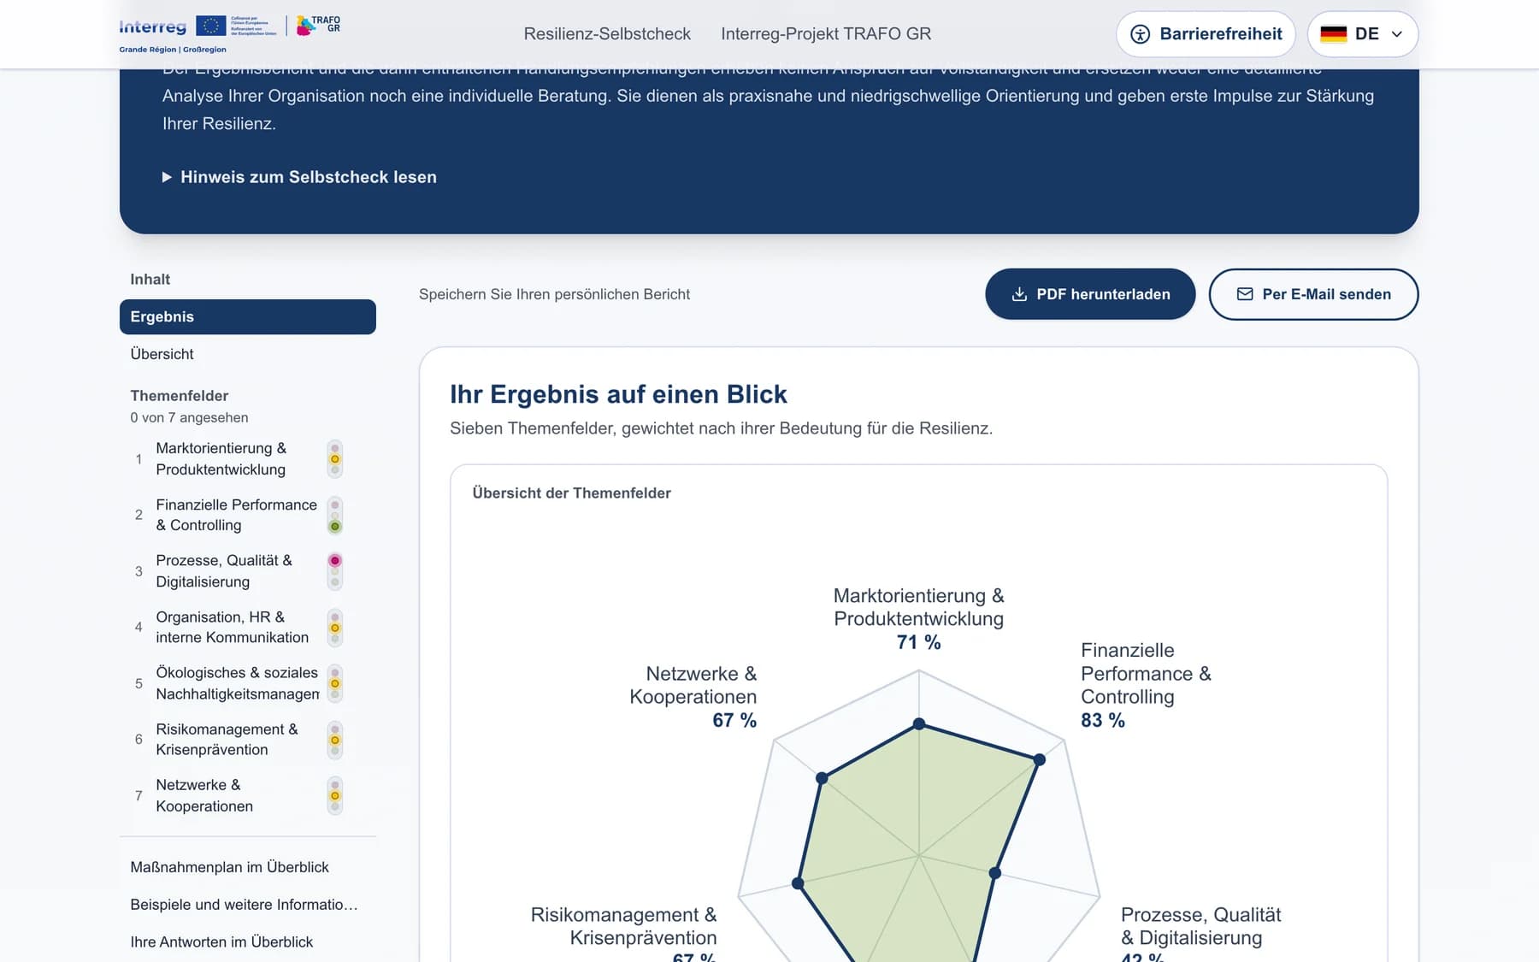The height and width of the screenshot is (962, 1539).
Task: Open the DE language dropdown
Action: click(x=1363, y=34)
